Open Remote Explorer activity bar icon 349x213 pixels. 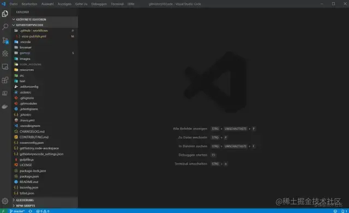pos(5,66)
